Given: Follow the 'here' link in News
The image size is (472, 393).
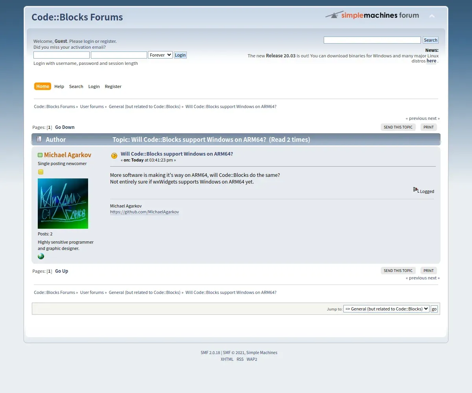Looking at the screenshot, I should click(x=431, y=61).
